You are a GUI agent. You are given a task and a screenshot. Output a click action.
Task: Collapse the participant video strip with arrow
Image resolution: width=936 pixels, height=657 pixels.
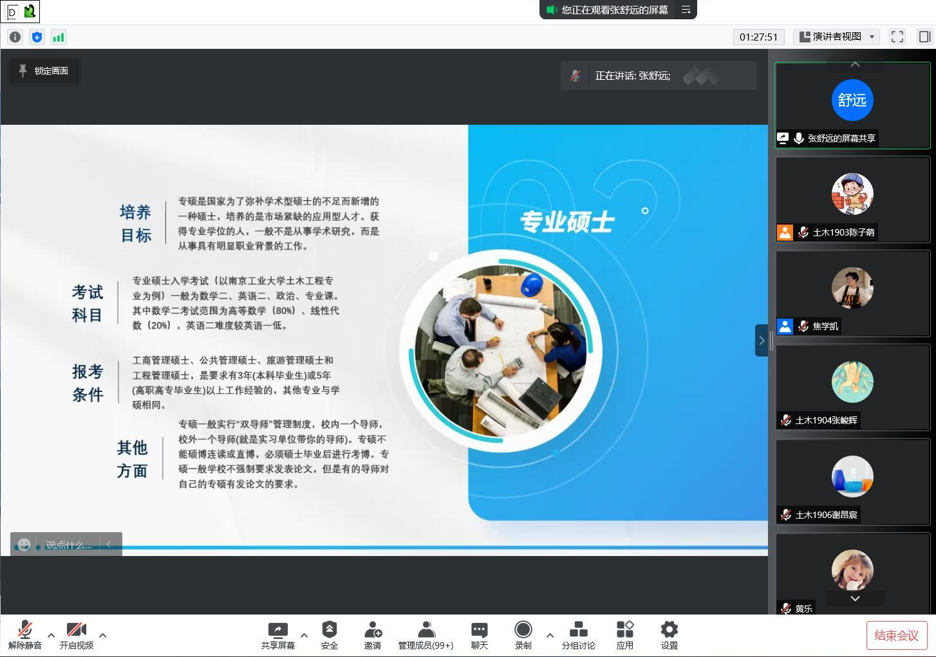pos(761,340)
